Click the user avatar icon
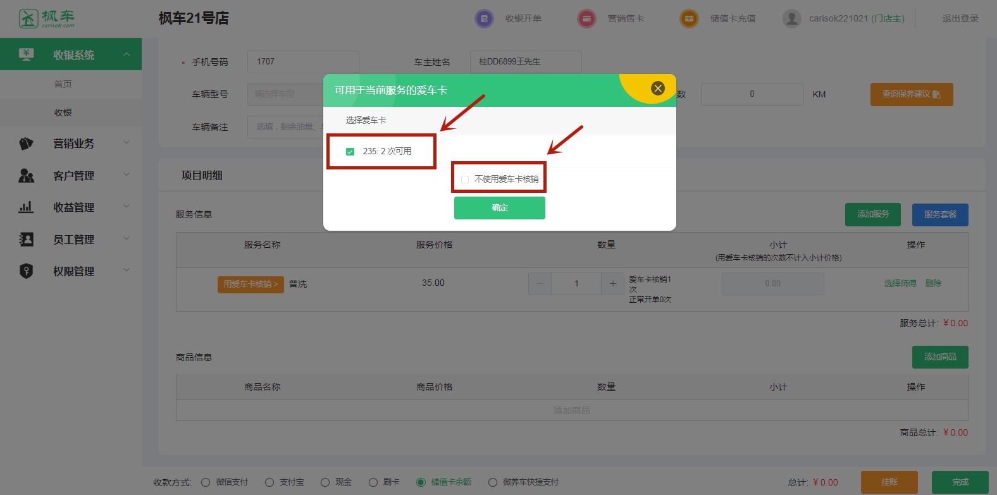Screen dimensions: 997x495 [x=791, y=18]
